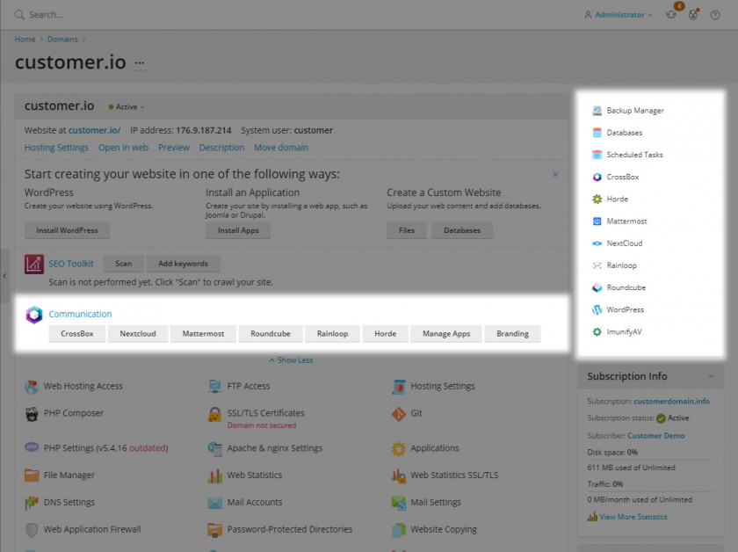Open the customer.io title ellipsis menu
The width and height of the screenshot is (738, 552).
[140, 62]
